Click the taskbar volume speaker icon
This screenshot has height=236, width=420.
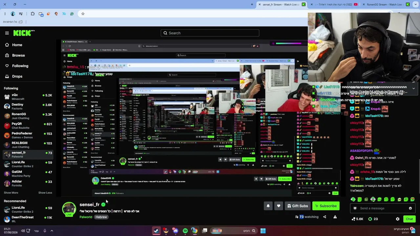point(23,231)
